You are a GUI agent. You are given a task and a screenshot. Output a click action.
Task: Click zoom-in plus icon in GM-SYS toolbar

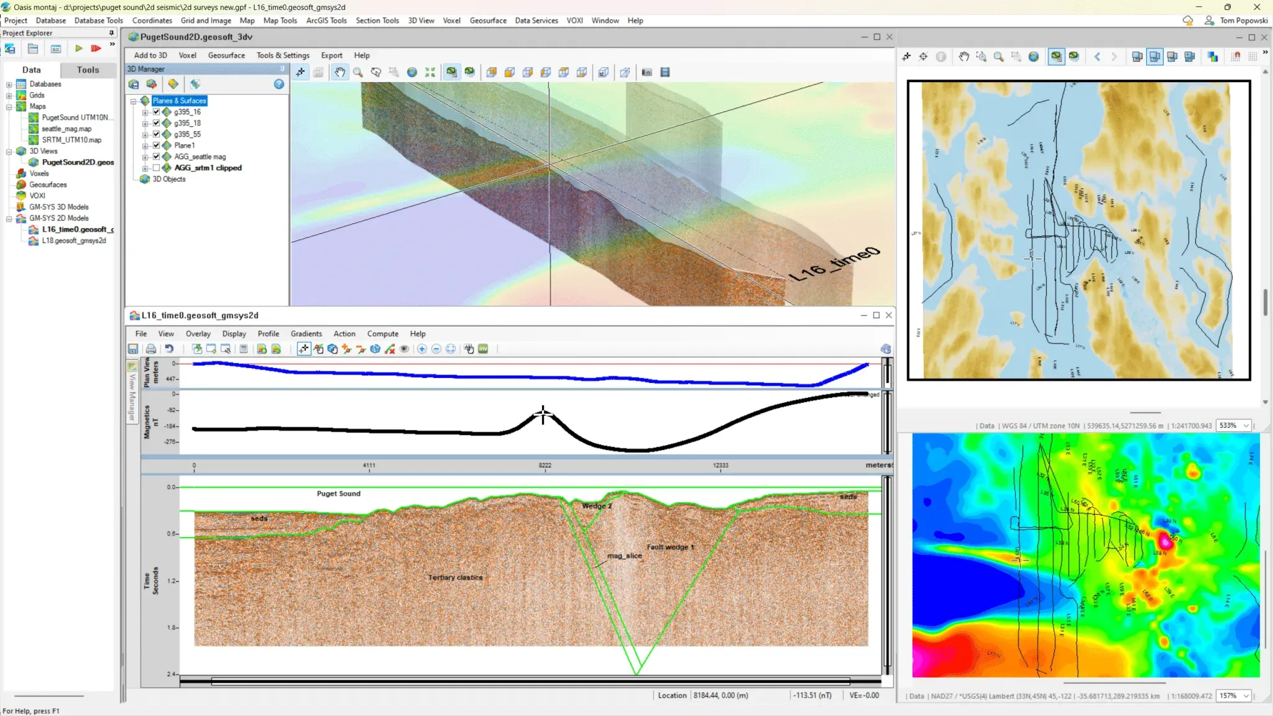(x=422, y=349)
